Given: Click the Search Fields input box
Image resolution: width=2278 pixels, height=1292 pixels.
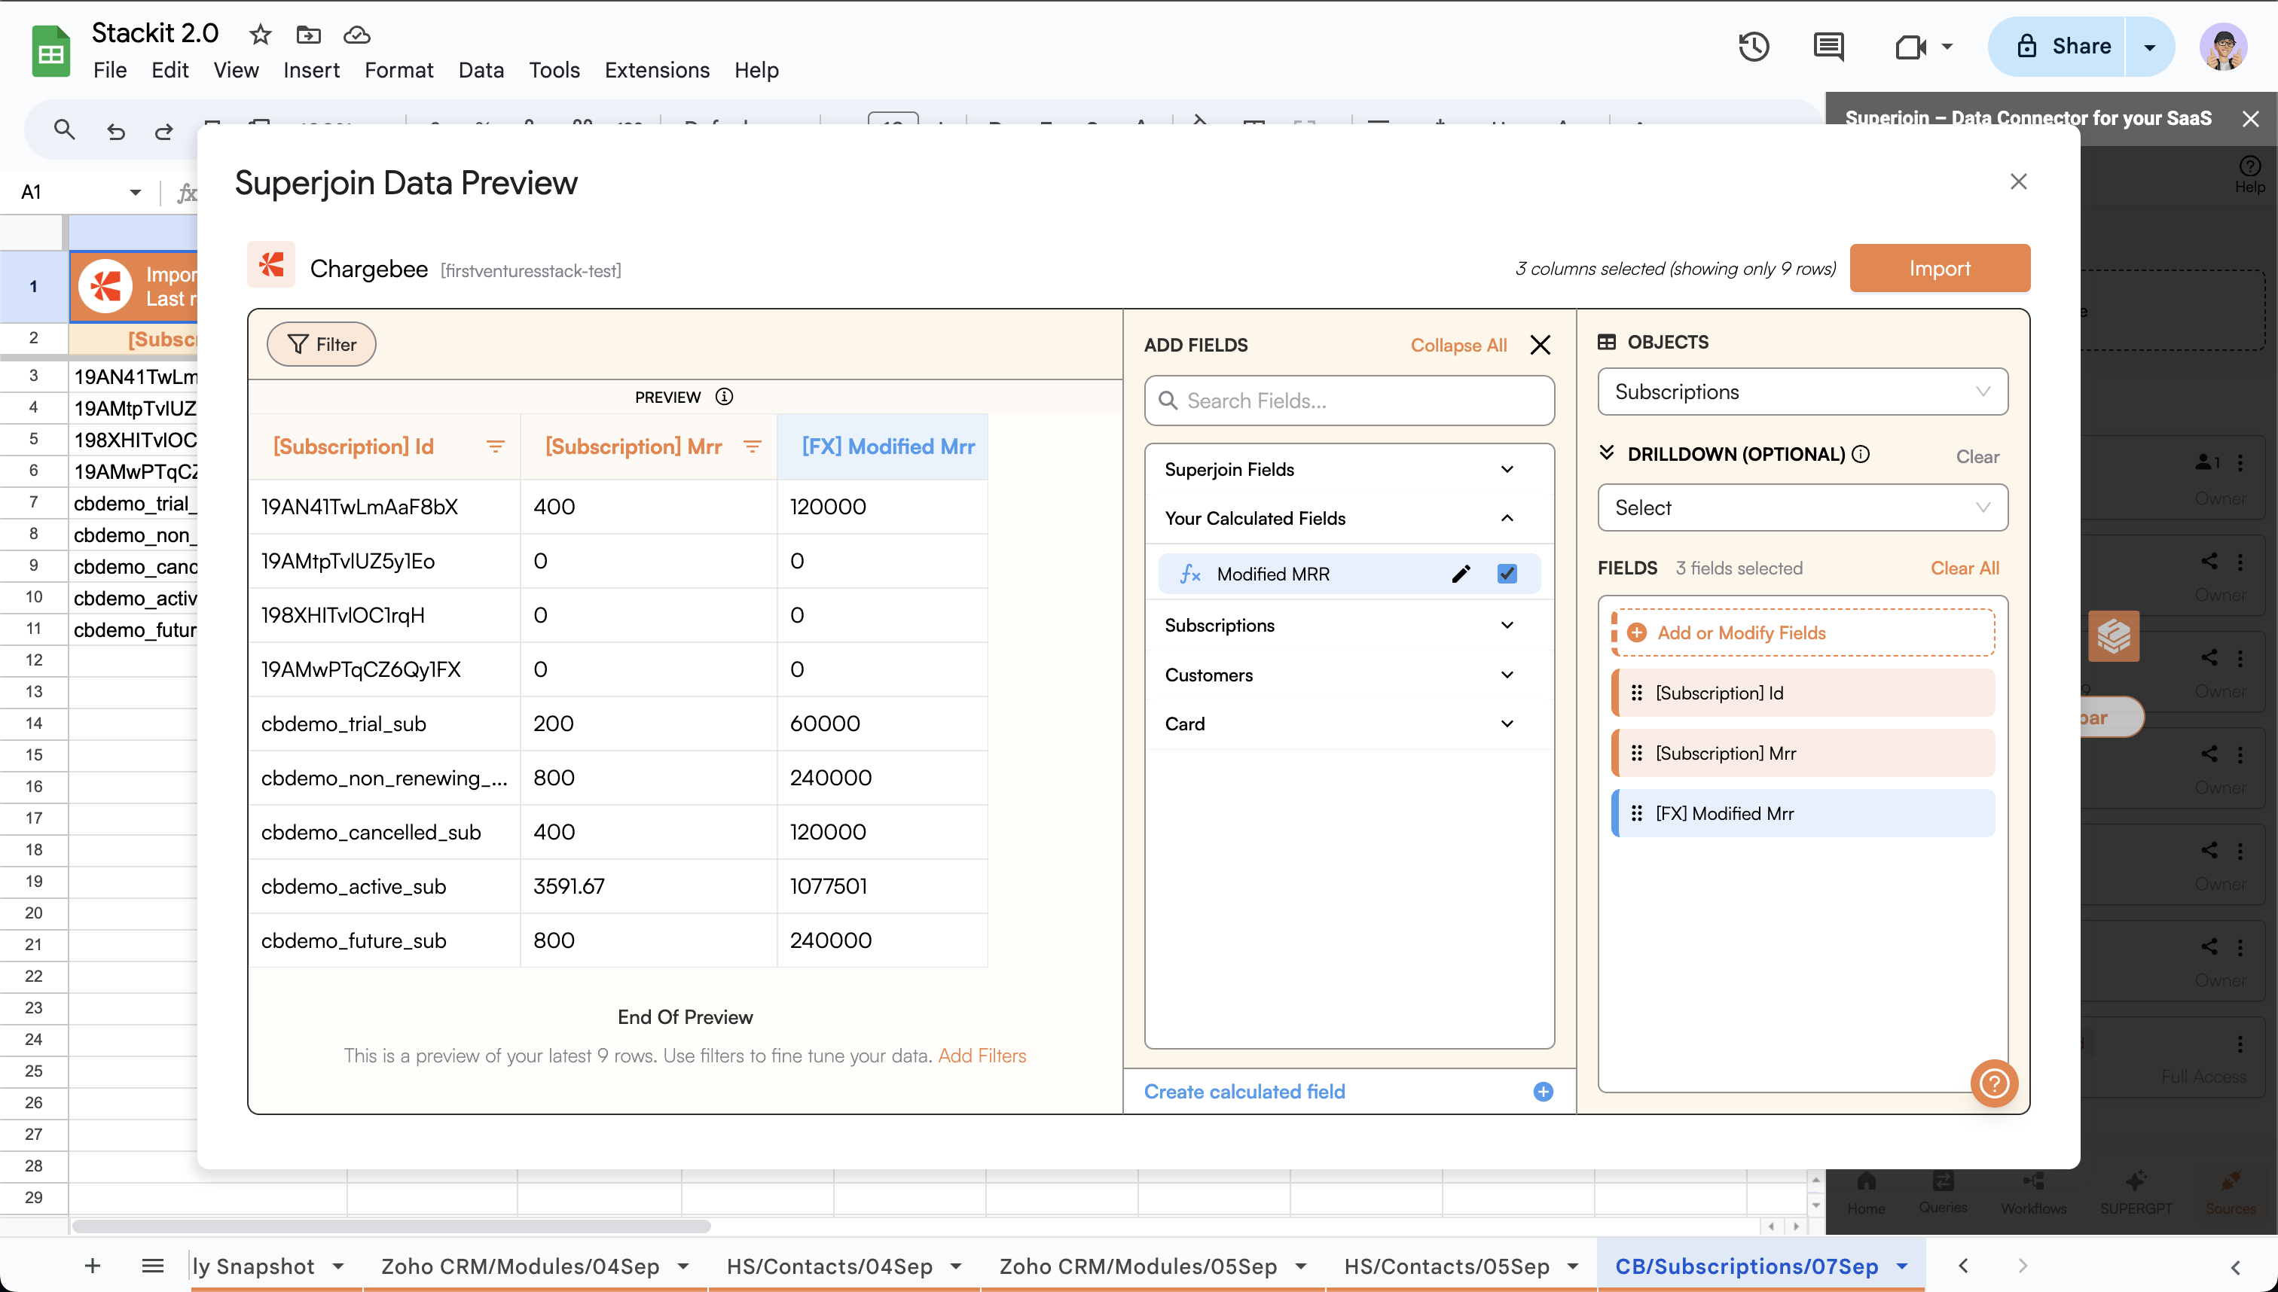Looking at the screenshot, I should click(x=1348, y=401).
